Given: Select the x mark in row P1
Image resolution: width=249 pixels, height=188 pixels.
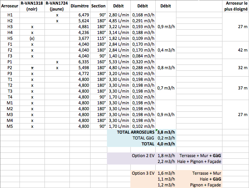Looking at the screenshot, I should 57,62.
